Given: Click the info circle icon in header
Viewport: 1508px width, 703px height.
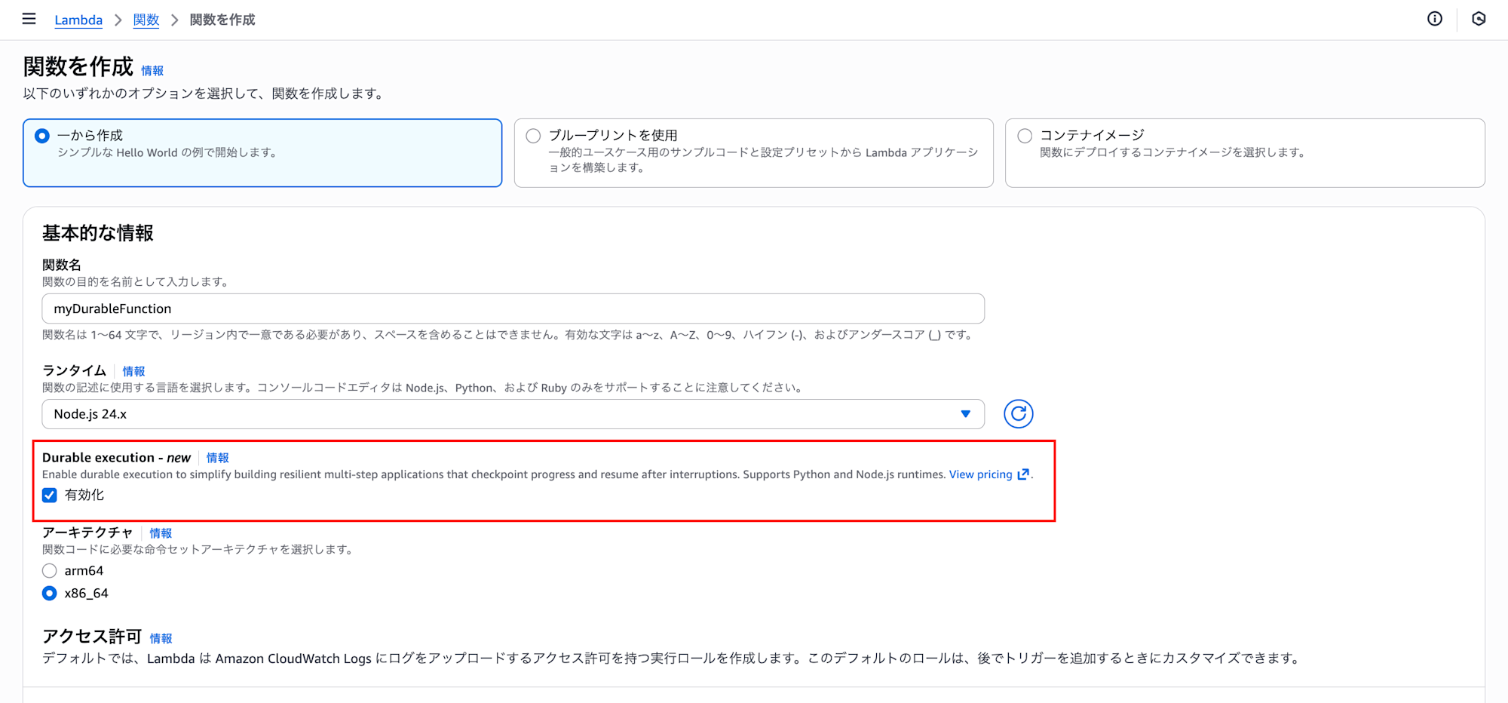Looking at the screenshot, I should (1434, 19).
